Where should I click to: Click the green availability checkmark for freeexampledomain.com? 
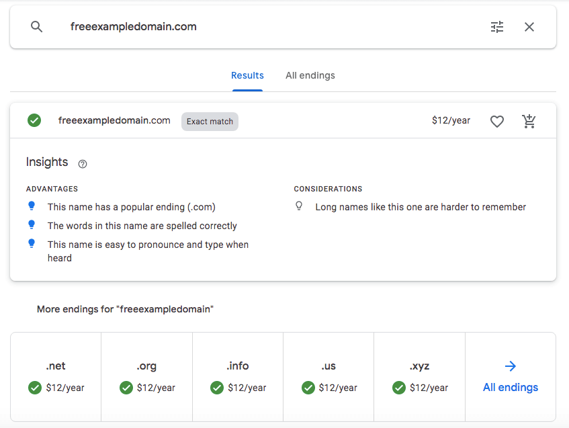pyautogui.click(x=34, y=120)
